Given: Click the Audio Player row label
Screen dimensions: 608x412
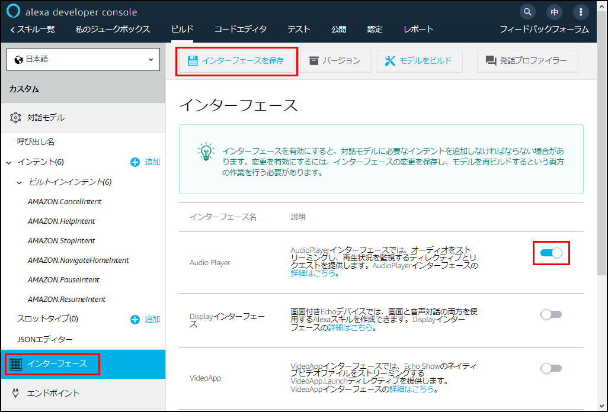Looking at the screenshot, I should [210, 263].
